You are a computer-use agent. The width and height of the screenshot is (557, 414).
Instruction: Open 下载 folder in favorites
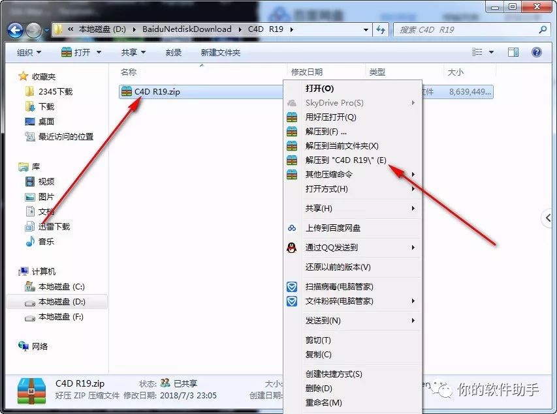40,106
